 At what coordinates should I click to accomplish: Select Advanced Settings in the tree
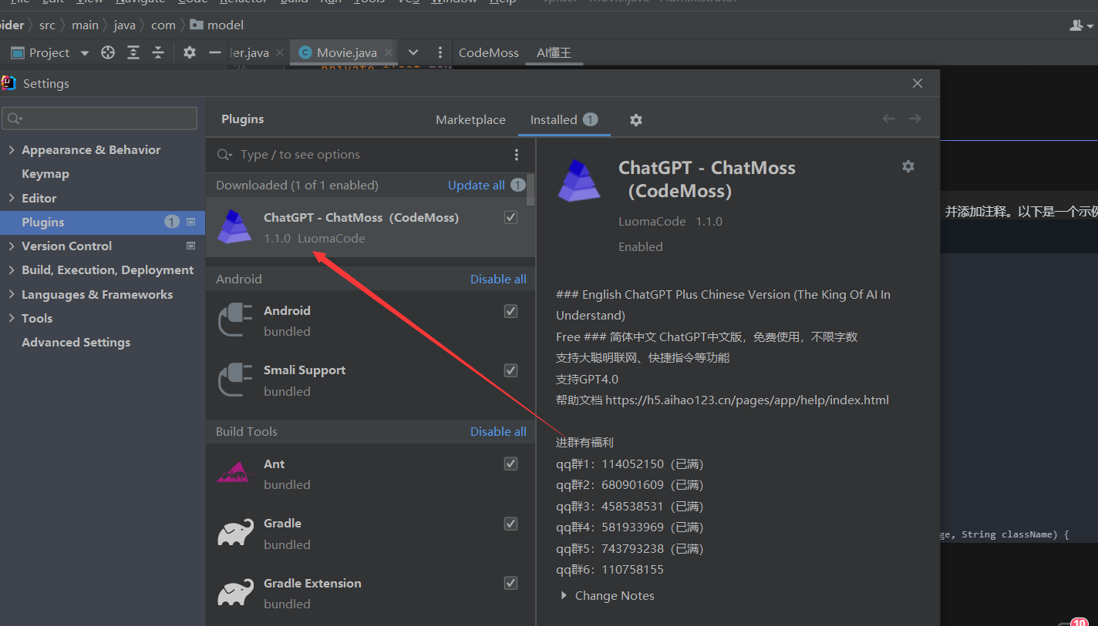76,343
